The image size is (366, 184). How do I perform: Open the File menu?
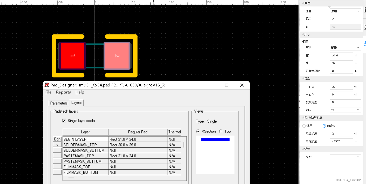[x=48, y=92]
